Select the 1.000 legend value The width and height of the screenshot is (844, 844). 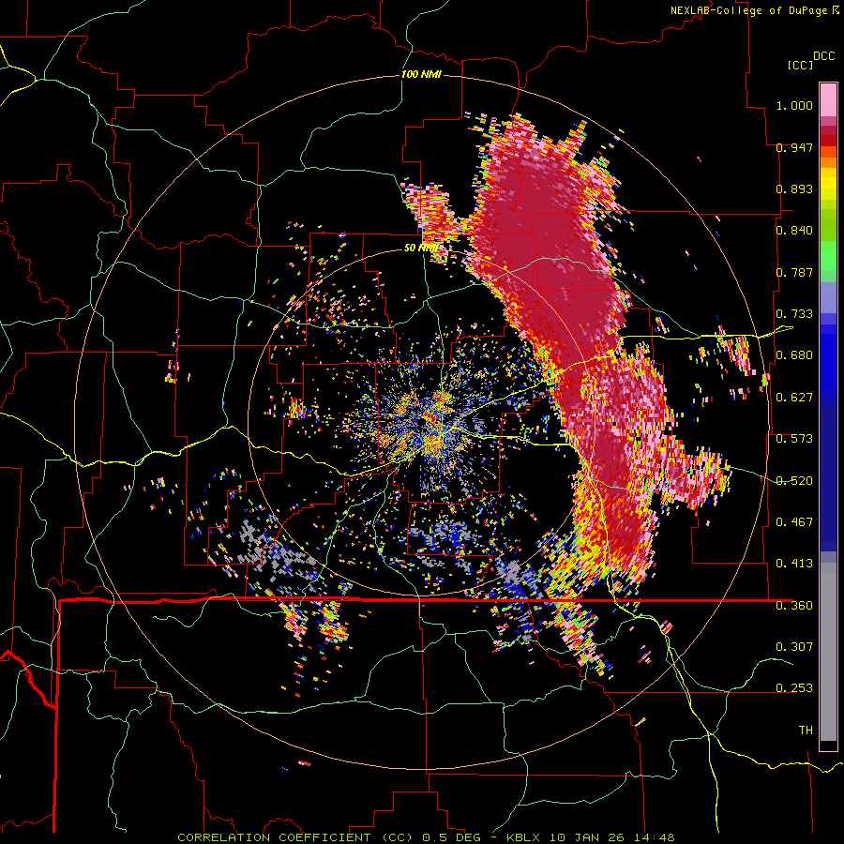point(794,105)
